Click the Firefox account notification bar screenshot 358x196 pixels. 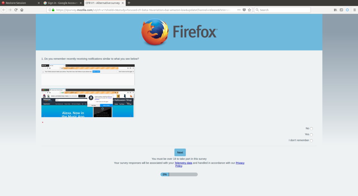click(x=88, y=75)
